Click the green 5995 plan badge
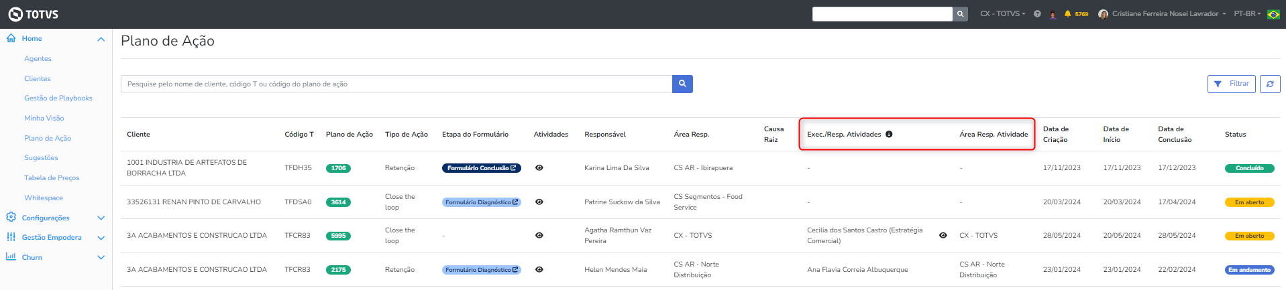 [x=338, y=236]
